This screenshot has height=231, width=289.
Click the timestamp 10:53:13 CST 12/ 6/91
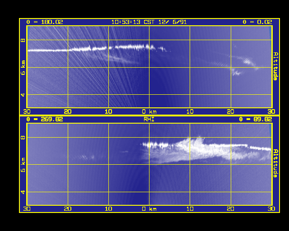coord(149,22)
